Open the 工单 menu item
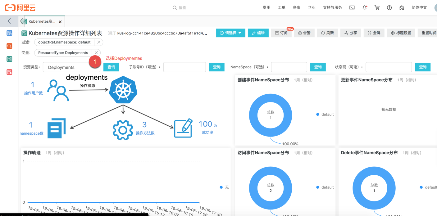The height and width of the screenshot is (216, 437). 281,7
